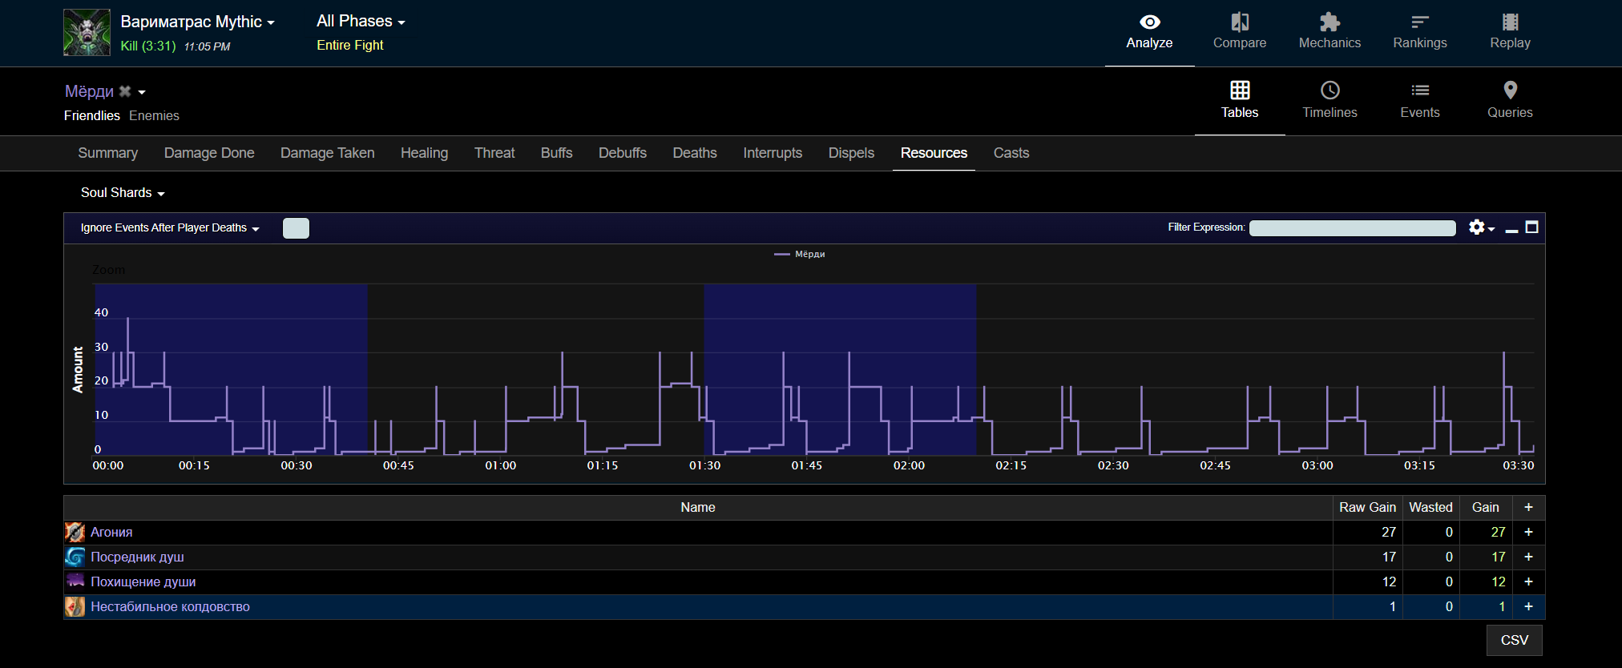The width and height of the screenshot is (1622, 668).
Task: Open the Queries pin icon
Action: pos(1510,91)
